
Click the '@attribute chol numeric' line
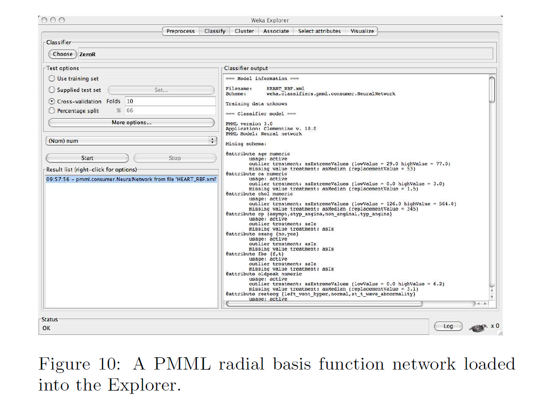tap(259, 194)
